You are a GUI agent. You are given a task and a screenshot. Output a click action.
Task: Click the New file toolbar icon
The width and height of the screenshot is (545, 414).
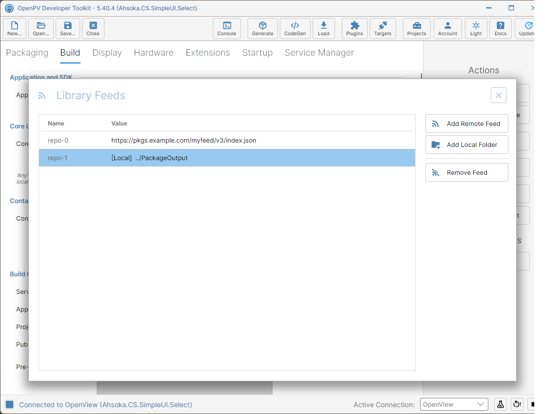pos(15,28)
